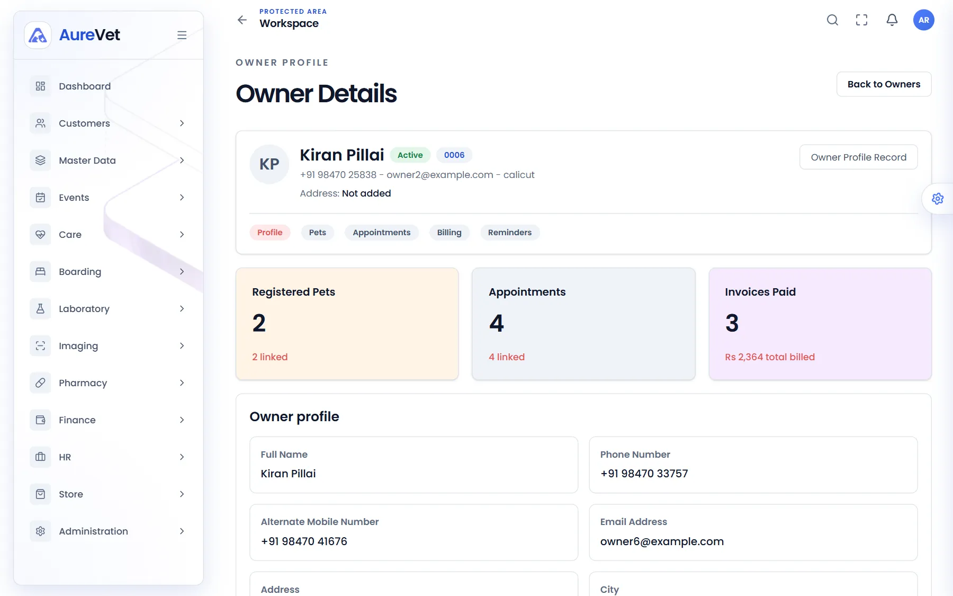Image resolution: width=953 pixels, height=596 pixels.
Task: Click the Administration gear icon
Action: point(40,531)
